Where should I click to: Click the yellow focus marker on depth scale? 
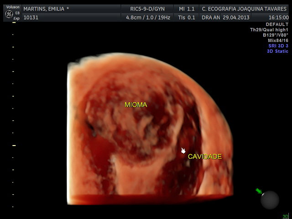[14, 146]
